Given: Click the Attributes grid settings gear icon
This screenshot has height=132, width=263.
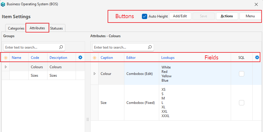Looking at the screenshot, I should [257, 58].
